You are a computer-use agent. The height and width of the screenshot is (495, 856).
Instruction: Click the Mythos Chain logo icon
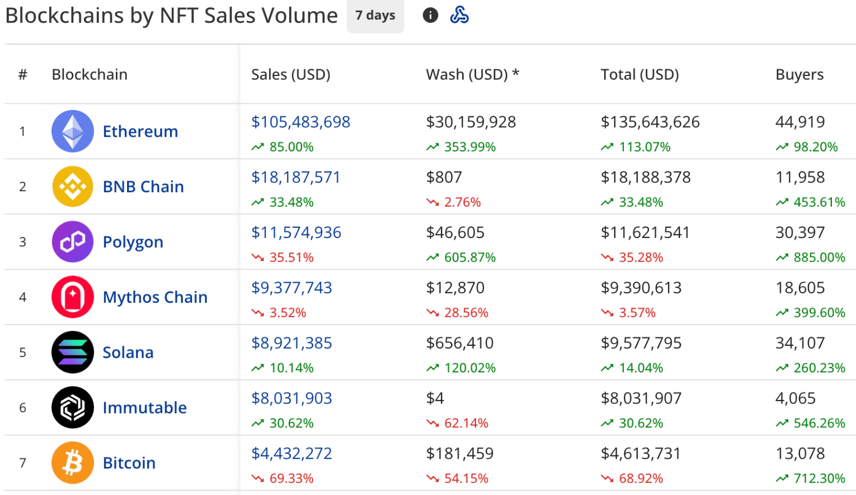[73, 297]
